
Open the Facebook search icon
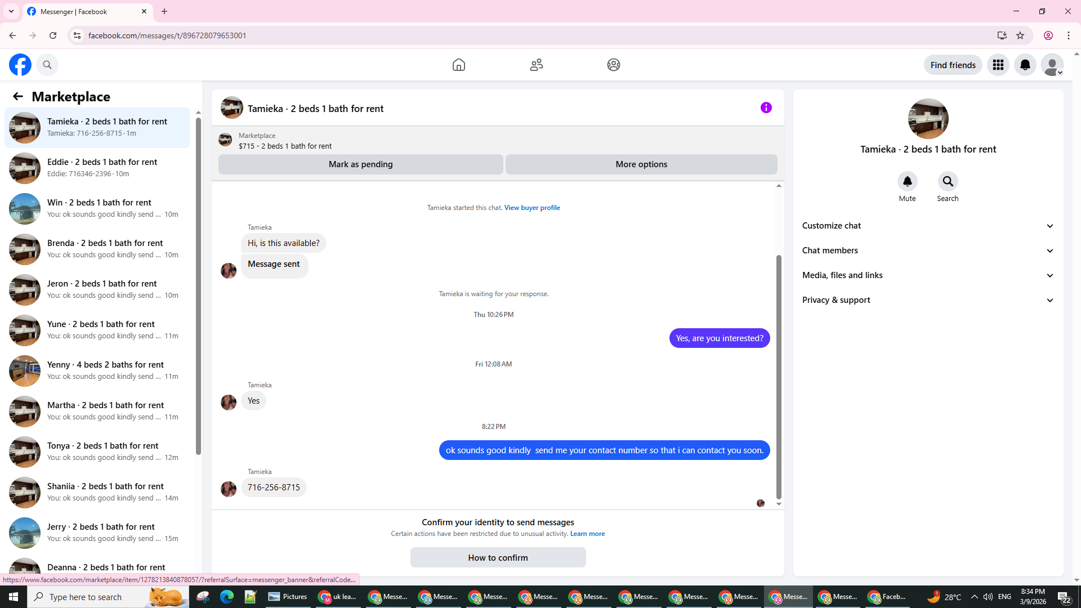(47, 65)
